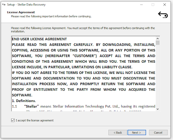Click the '1. Definitions.' heading text

[24, 101]
